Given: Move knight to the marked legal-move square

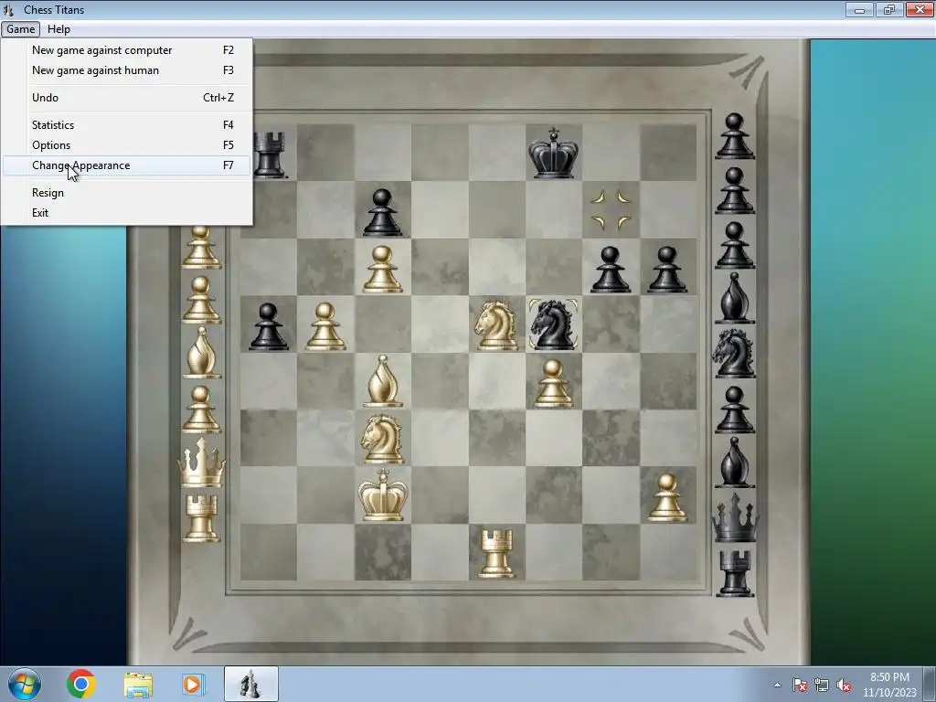Looking at the screenshot, I should (x=611, y=210).
